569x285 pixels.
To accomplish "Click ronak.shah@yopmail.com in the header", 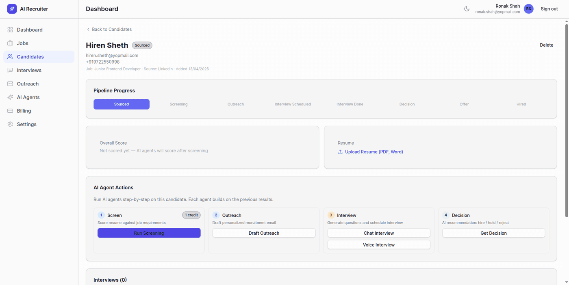I will pyautogui.click(x=497, y=12).
